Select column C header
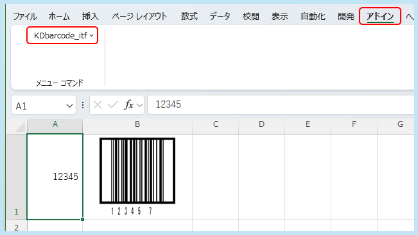The width and height of the screenshot is (418, 235). [x=215, y=124]
